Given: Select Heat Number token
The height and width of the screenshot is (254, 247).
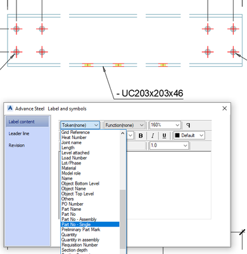Looking at the screenshot, I should (90, 137).
